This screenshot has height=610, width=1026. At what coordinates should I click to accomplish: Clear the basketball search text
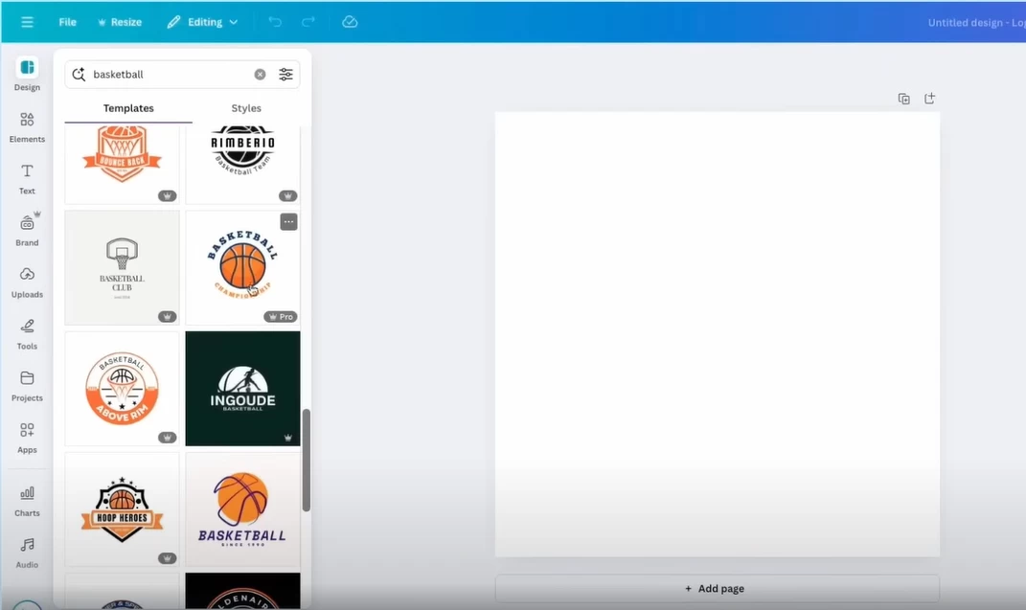coord(260,75)
